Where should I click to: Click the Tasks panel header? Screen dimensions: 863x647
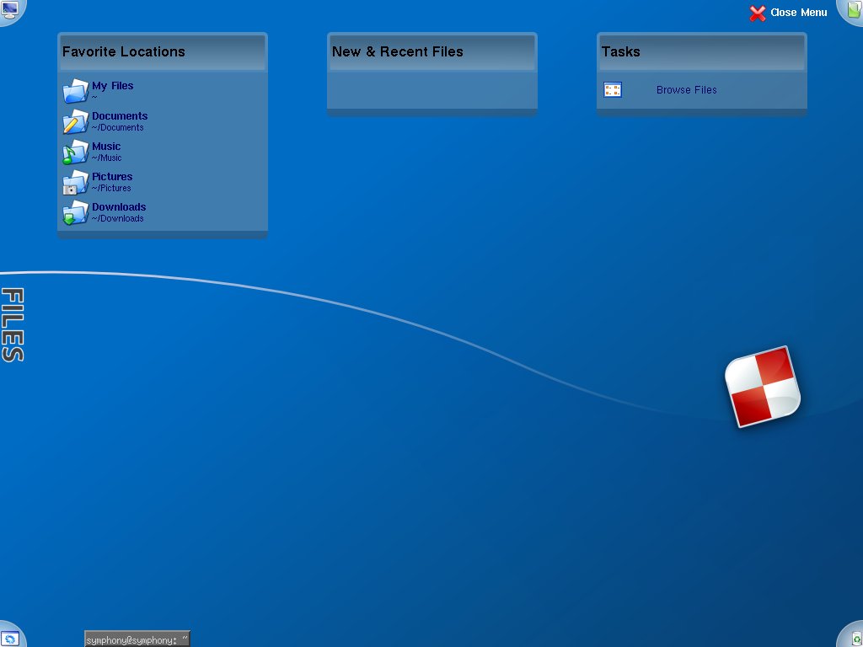point(702,51)
